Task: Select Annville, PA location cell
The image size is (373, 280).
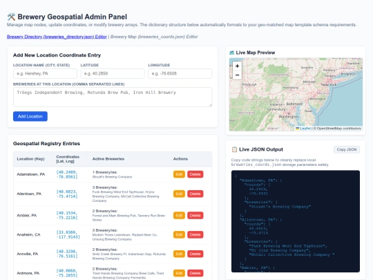Action: 28,254
